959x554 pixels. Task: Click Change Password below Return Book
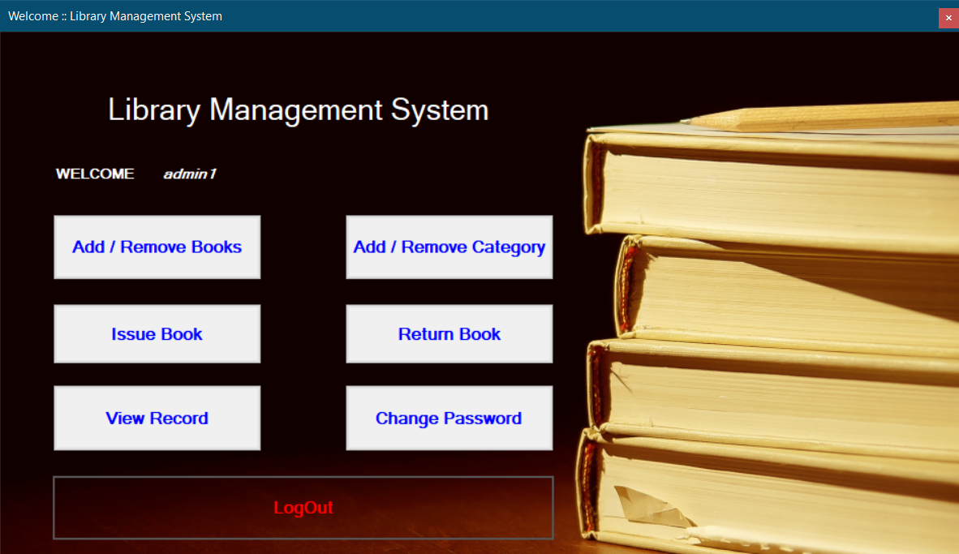tap(449, 418)
